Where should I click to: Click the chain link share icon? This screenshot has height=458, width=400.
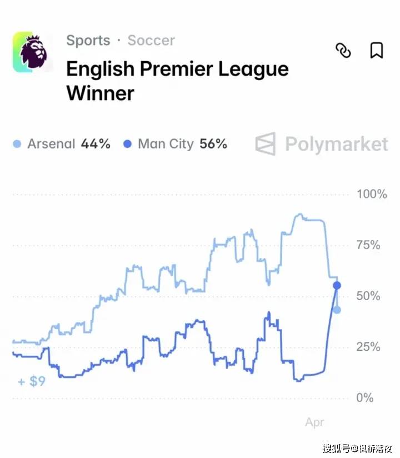click(344, 51)
